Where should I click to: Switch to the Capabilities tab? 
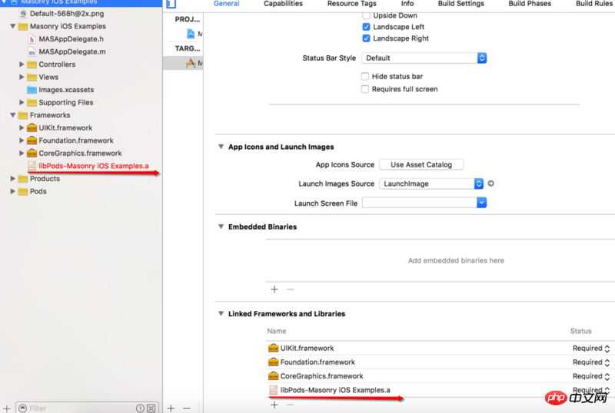pyautogui.click(x=283, y=4)
